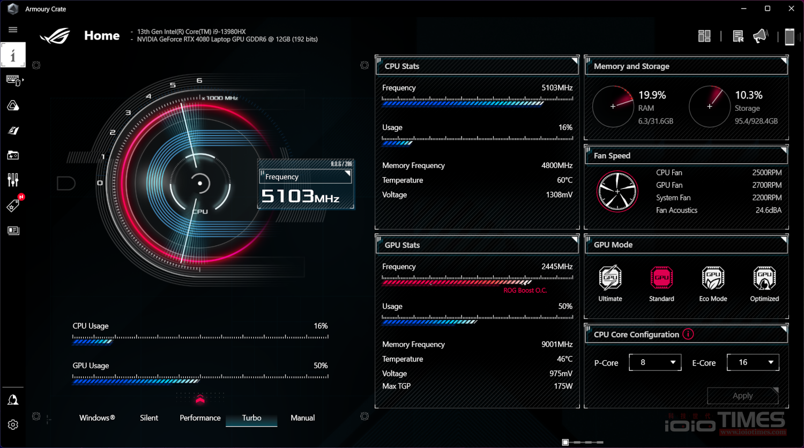
Task: Open the Game Library controller icon
Action: 13,155
